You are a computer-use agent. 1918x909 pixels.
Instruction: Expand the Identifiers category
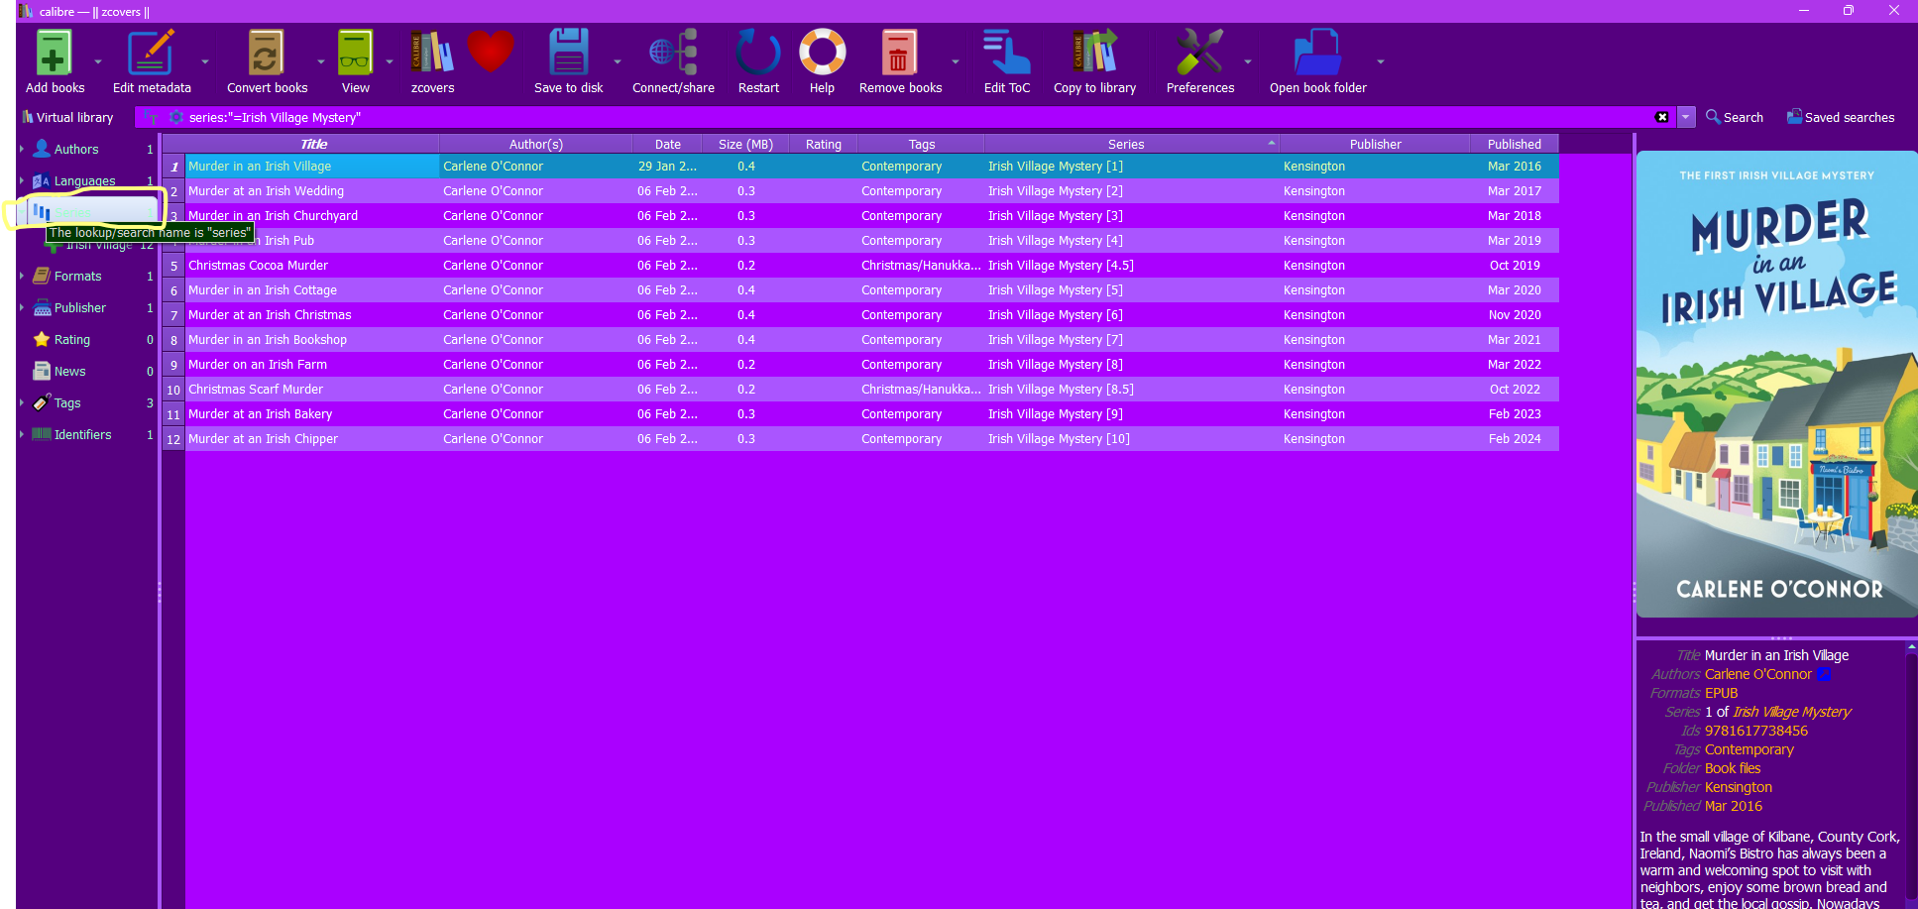[22, 434]
